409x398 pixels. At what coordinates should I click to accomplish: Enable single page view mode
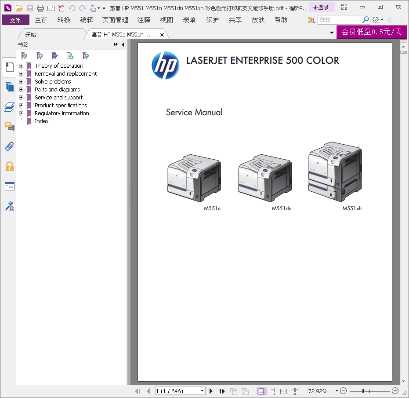[261, 391]
